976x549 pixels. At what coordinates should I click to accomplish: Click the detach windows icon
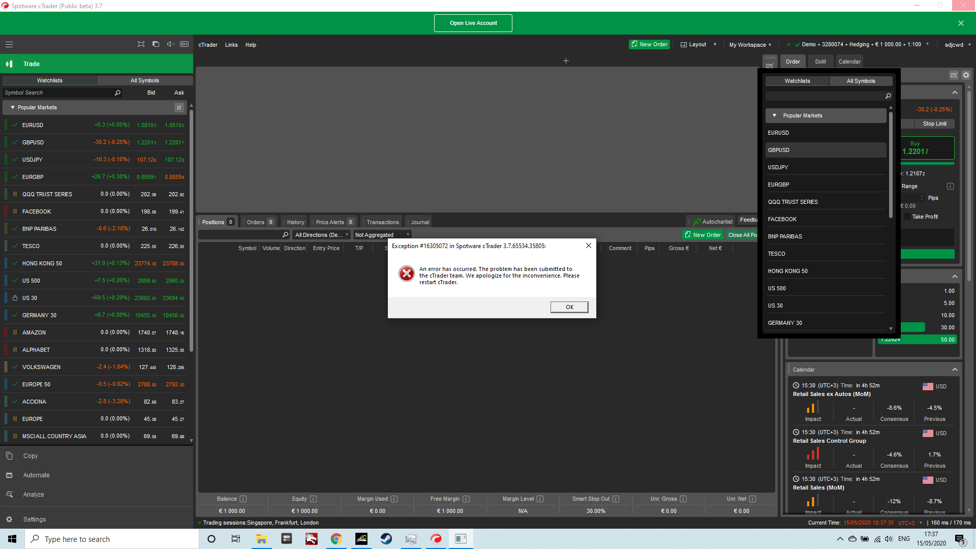click(156, 44)
